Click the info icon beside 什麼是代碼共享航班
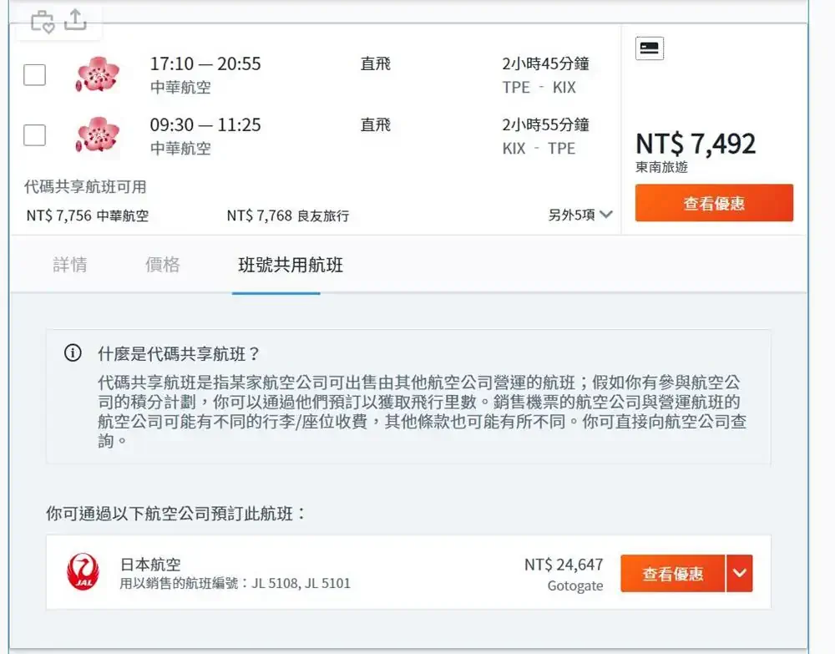Screen dimensions: 835x654 [x=73, y=353]
